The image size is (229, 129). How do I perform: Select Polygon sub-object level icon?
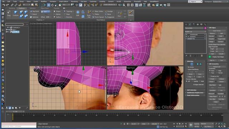pyautogui.click(x=198, y=64)
